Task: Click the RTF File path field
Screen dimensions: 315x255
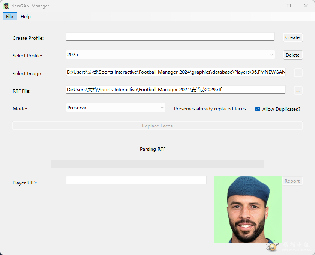Action: tap(175, 89)
